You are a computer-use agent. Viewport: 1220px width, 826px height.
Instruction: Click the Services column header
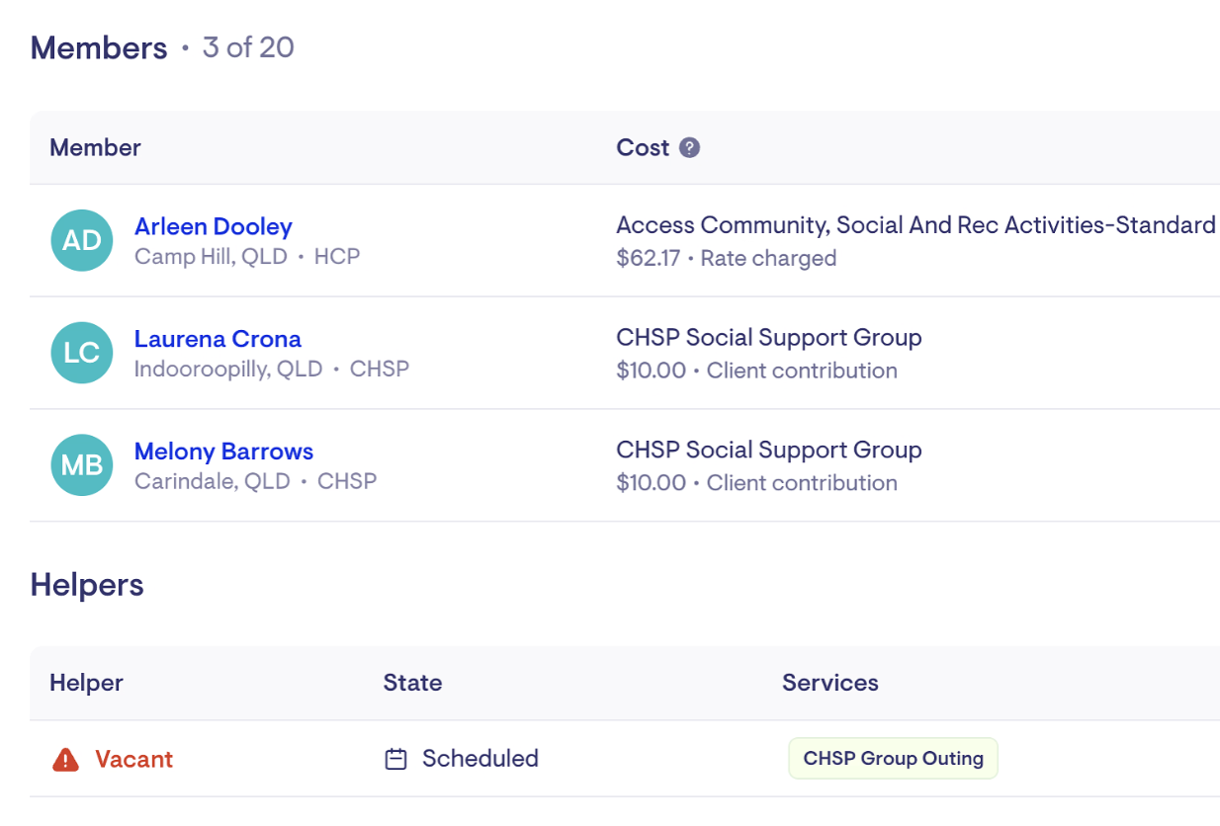coord(829,683)
